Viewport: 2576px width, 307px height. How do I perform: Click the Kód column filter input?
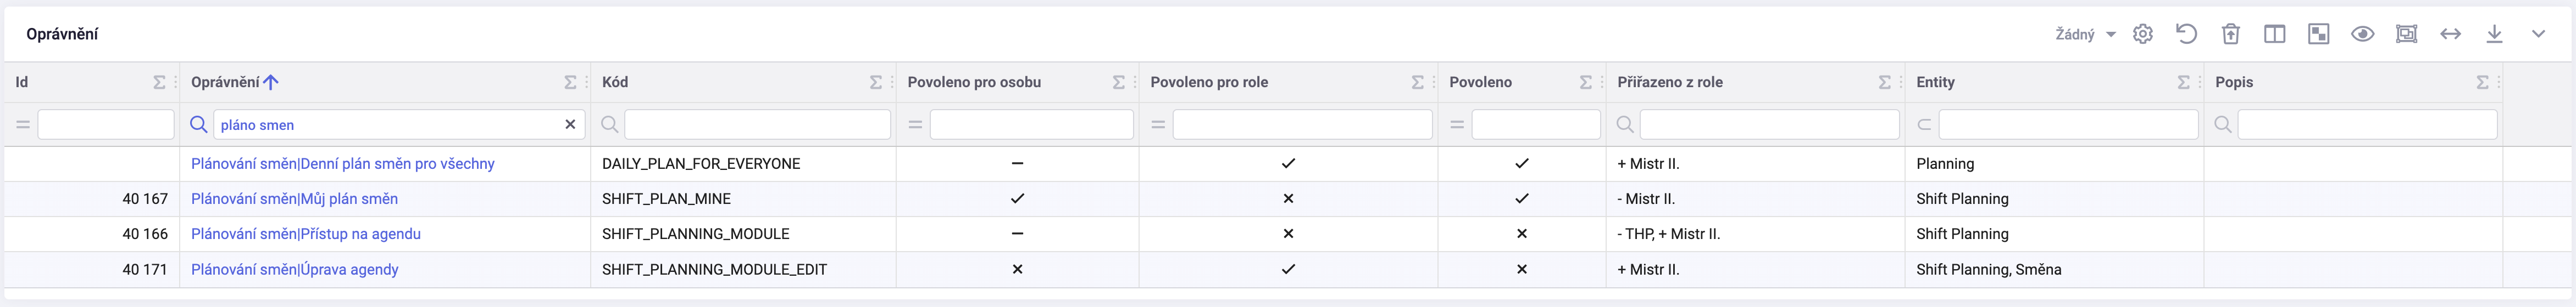757,124
